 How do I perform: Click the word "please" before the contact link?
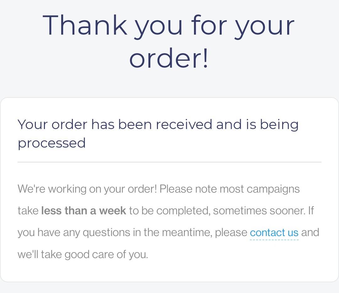pos(231,233)
